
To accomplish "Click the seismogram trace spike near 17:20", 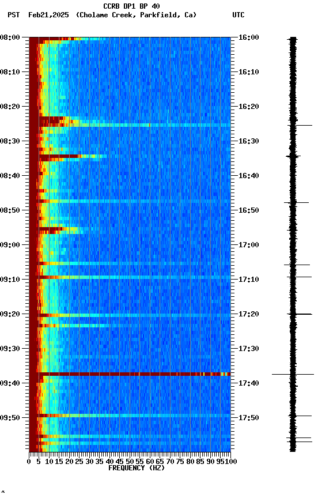I will (300, 314).
